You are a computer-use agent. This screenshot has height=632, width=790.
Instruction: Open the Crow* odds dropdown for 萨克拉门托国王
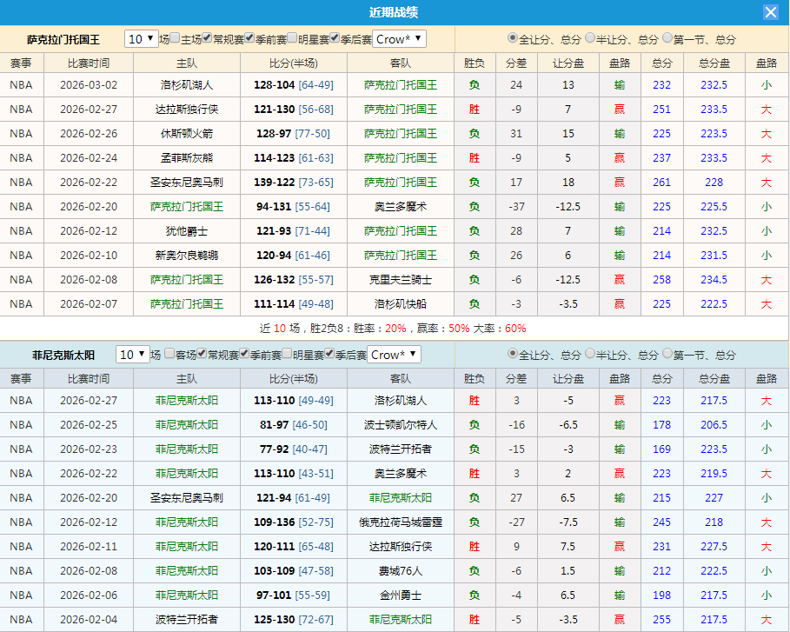pos(398,36)
